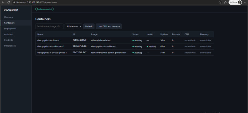Click the Uptime column header
The width and height of the screenshot is (248, 113).
[x=164, y=34]
